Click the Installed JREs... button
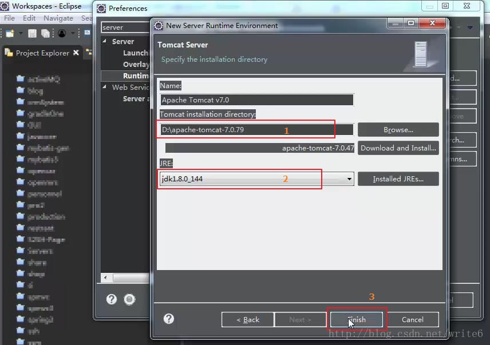Image resolution: width=490 pixels, height=345 pixels. [398, 179]
